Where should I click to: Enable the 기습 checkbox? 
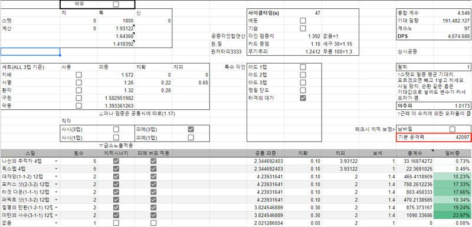coord(303,28)
